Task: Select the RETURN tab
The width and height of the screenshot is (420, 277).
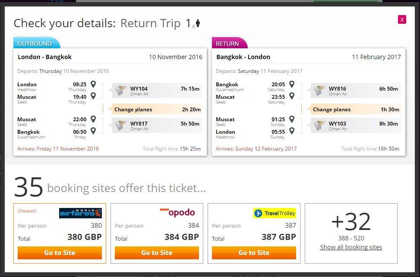Action: [229, 43]
